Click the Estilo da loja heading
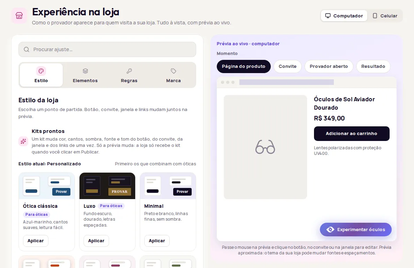Viewport: 414px width, 268px height. point(38,100)
